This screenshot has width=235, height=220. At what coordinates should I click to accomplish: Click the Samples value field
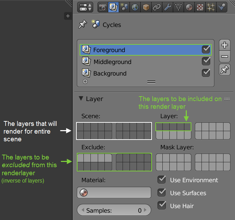coord(114,210)
